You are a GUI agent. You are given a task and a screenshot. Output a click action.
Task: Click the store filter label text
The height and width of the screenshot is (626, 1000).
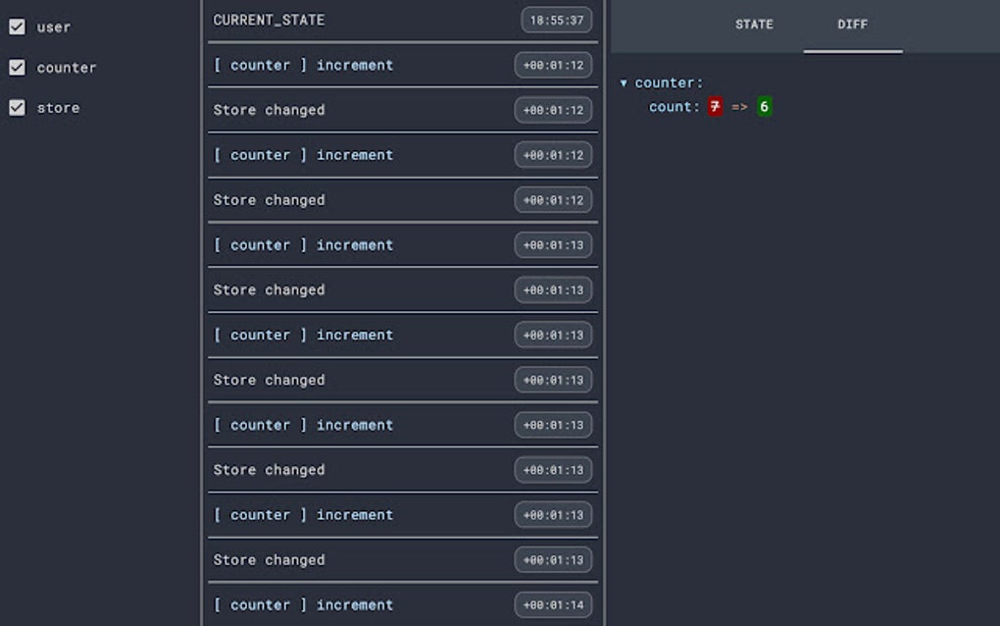click(58, 108)
